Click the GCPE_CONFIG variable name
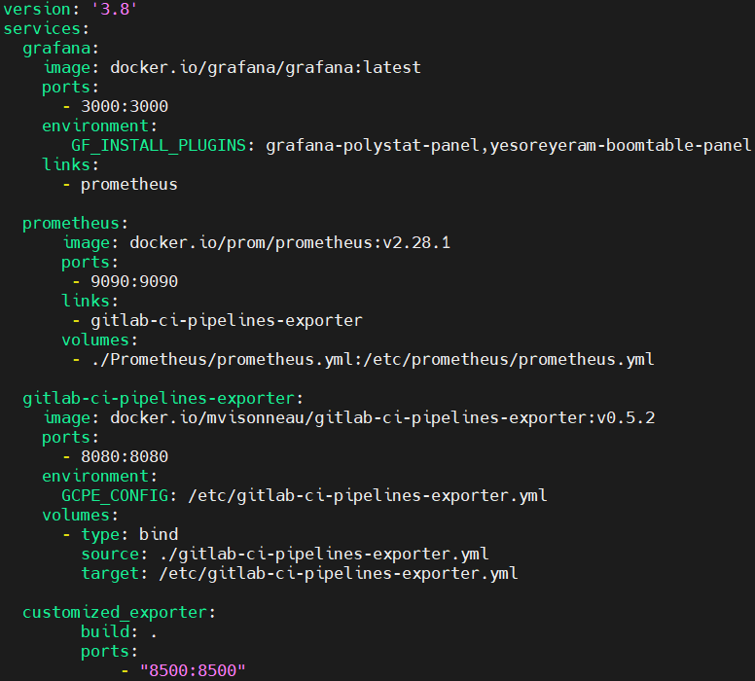 [115, 495]
